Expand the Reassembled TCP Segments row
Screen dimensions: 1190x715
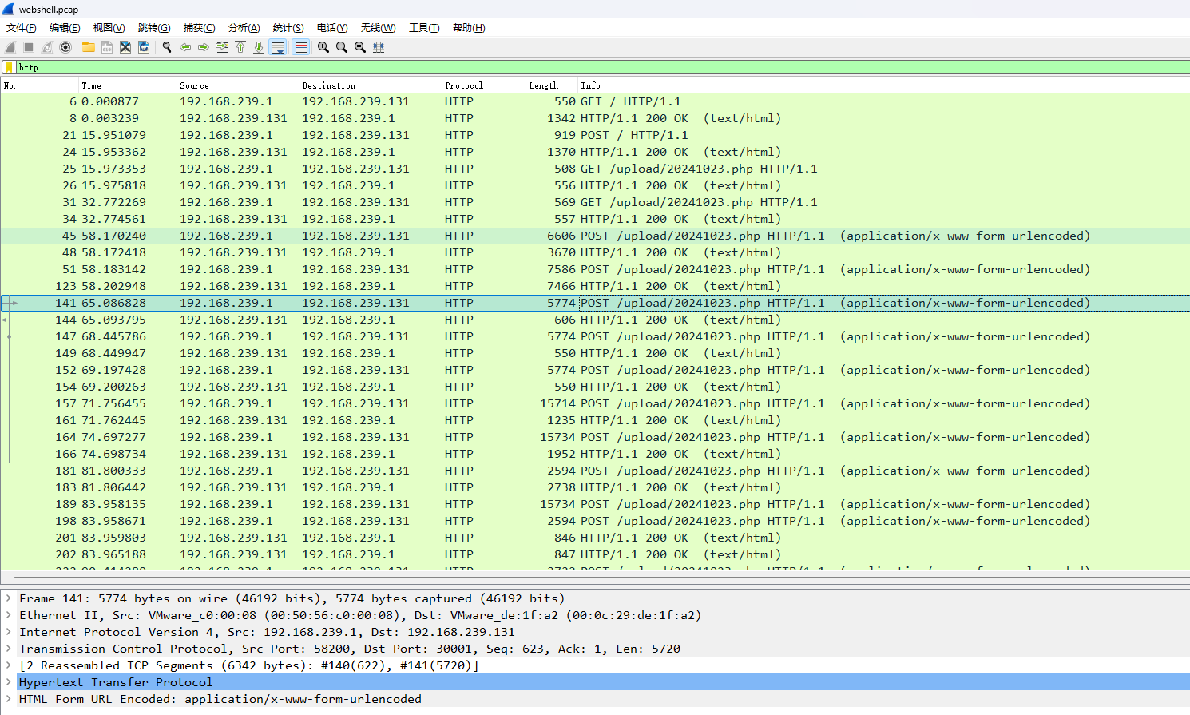[x=8, y=665]
